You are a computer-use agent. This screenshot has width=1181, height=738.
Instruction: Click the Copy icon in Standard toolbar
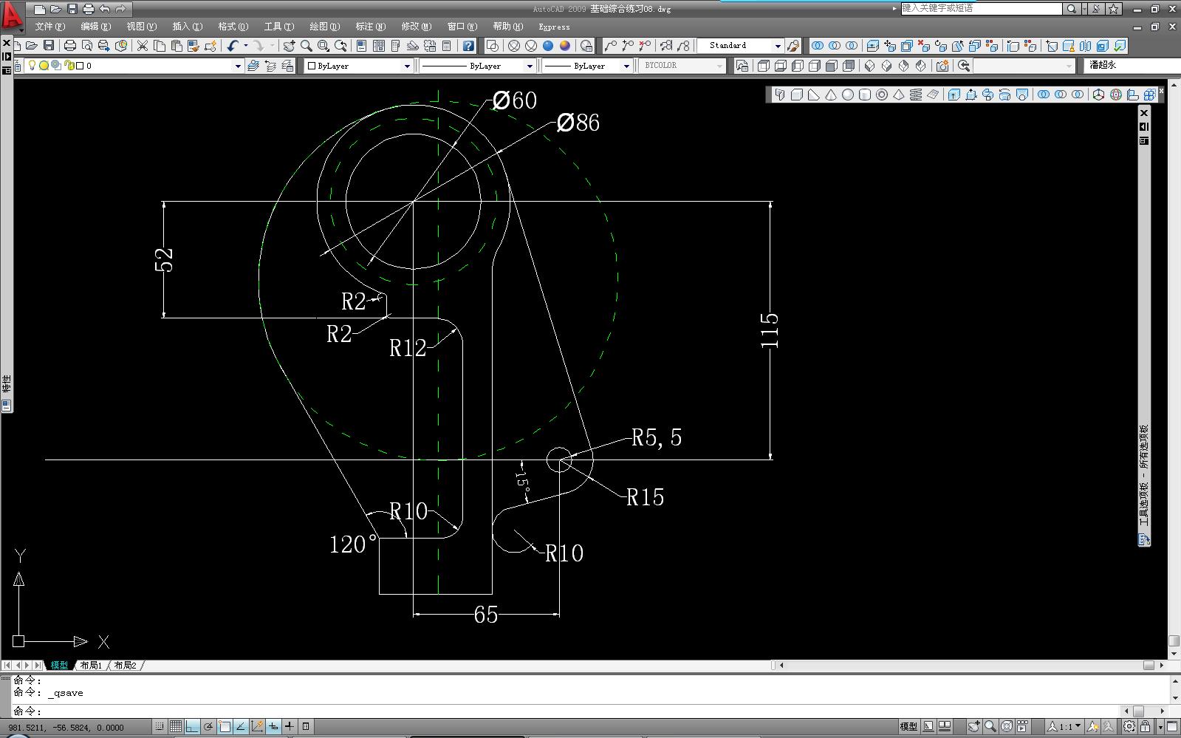point(160,46)
